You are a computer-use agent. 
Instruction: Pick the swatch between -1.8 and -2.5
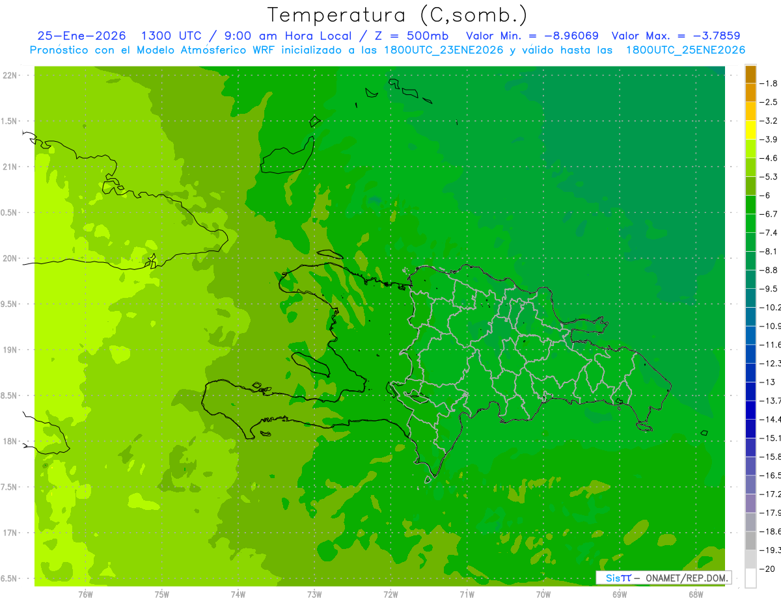click(750, 93)
